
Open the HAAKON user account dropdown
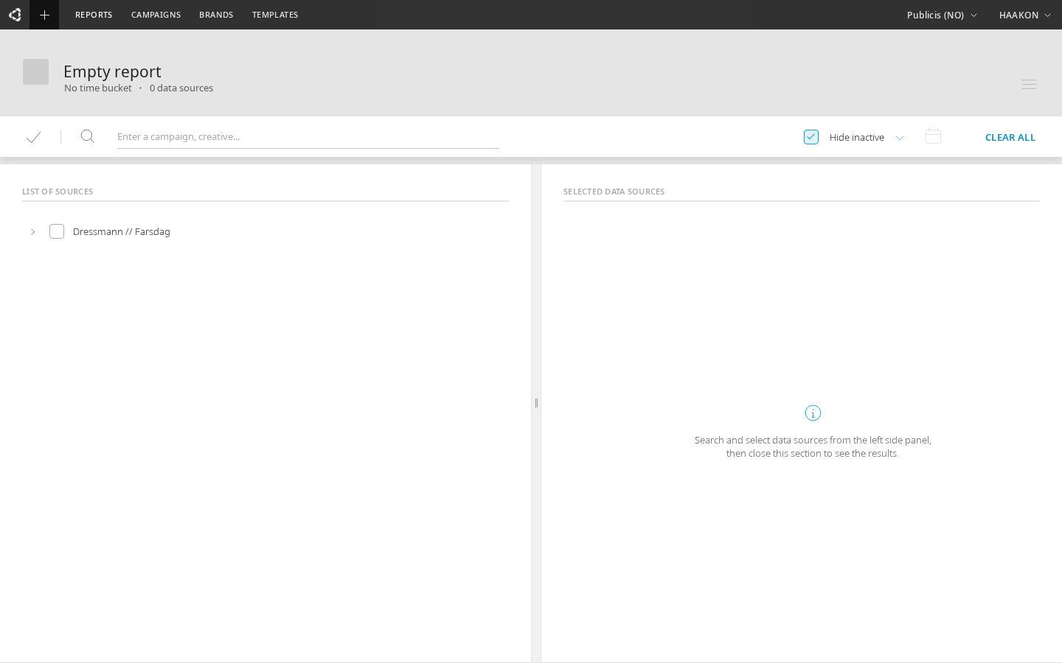point(1025,15)
